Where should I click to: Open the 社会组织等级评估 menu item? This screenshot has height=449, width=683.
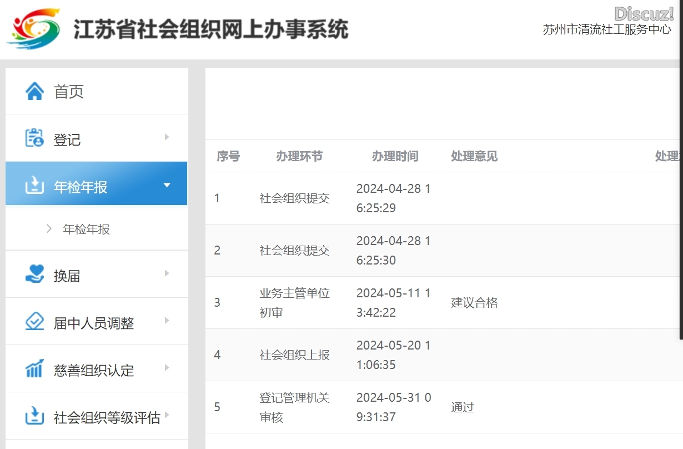tap(107, 417)
